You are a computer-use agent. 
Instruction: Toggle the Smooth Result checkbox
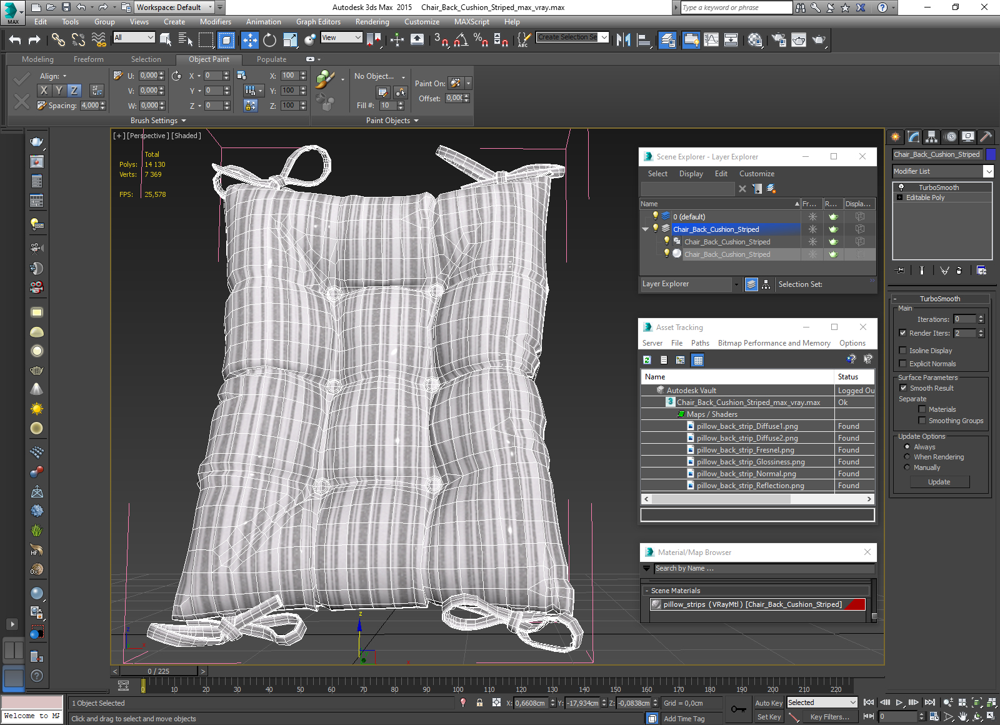[x=903, y=387]
